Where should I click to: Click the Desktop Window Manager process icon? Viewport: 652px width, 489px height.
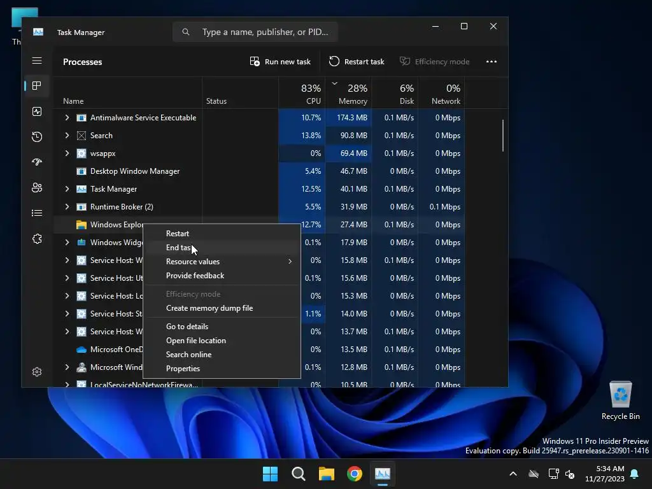(81, 171)
